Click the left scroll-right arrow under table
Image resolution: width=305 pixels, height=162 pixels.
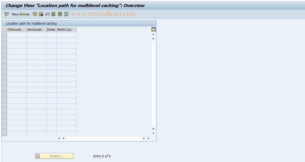point(64,138)
